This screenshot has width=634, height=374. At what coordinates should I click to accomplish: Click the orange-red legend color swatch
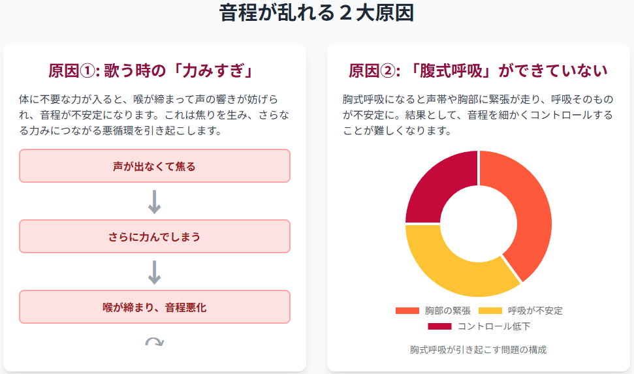[x=407, y=311]
